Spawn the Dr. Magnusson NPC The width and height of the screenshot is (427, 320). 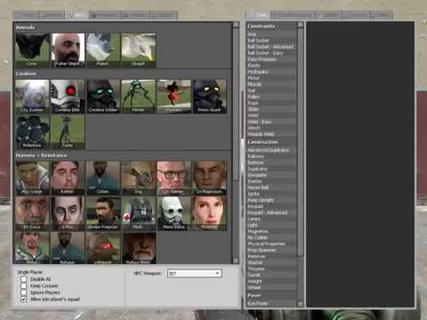(210, 178)
